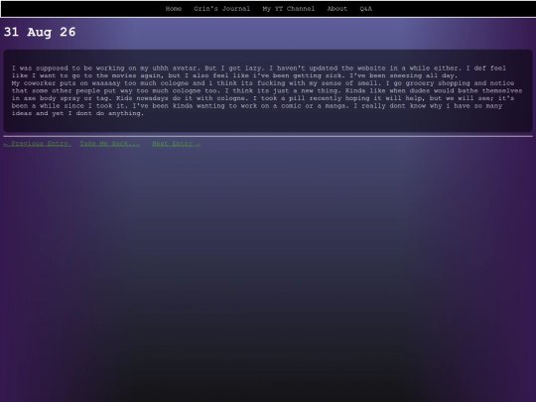536x402 pixels.
Task: Click the journal entry text block
Action: click(268, 91)
